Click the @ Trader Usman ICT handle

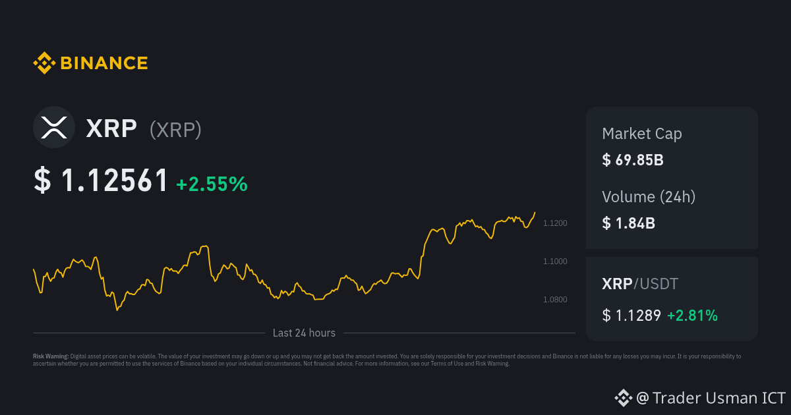pos(711,398)
